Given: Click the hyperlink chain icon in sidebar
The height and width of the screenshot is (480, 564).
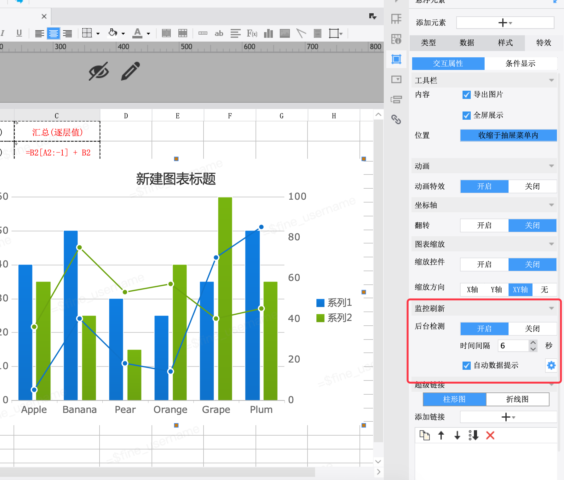Looking at the screenshot, I should coord(396,119).
